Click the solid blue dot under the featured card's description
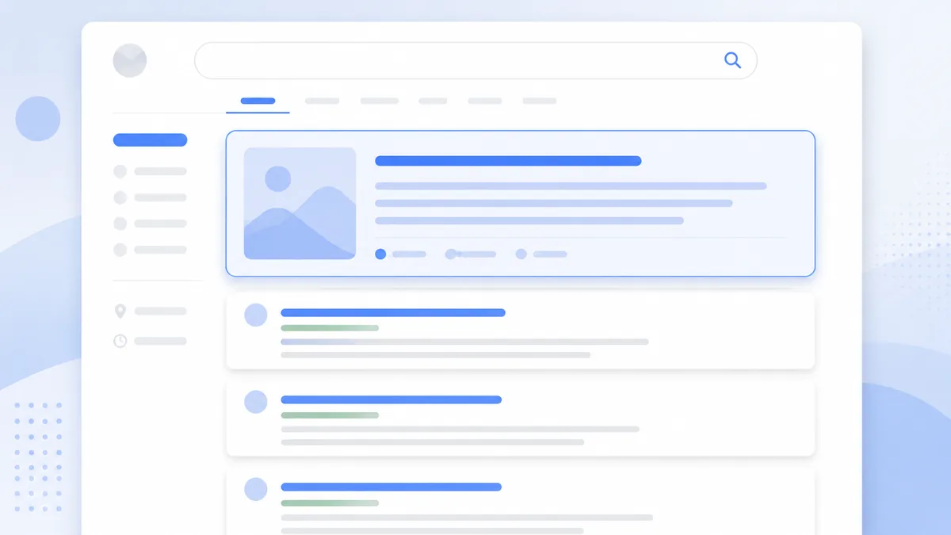This screenshot has height=535, width=951. click(x=380, y=254)
